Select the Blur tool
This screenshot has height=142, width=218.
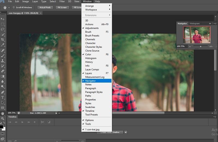click(x=2, y=81)
